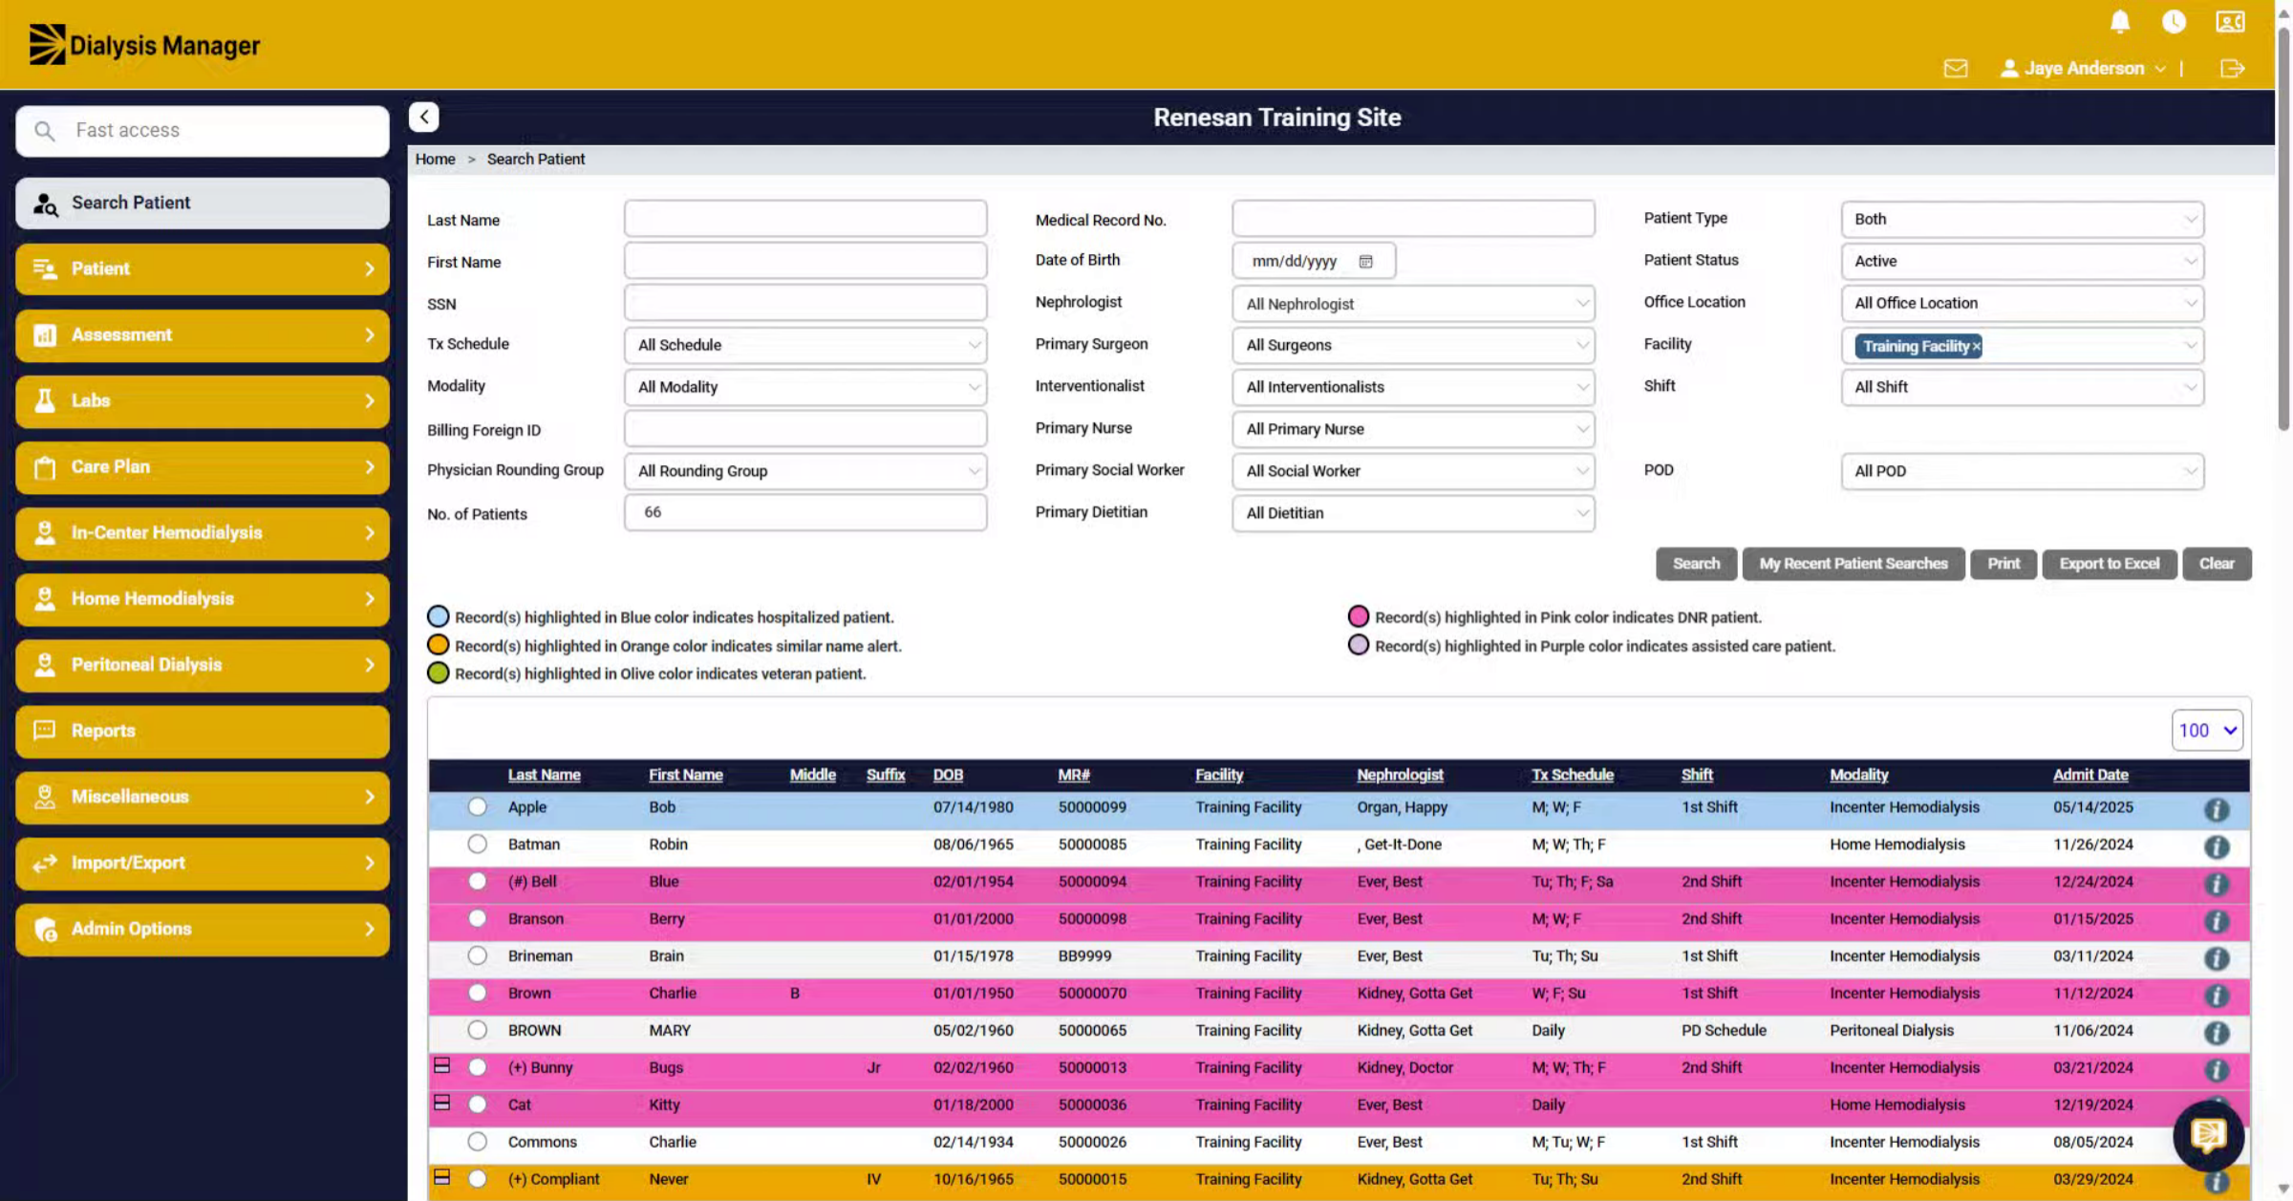Select the radio button for Brineman

tap(477, 956)
